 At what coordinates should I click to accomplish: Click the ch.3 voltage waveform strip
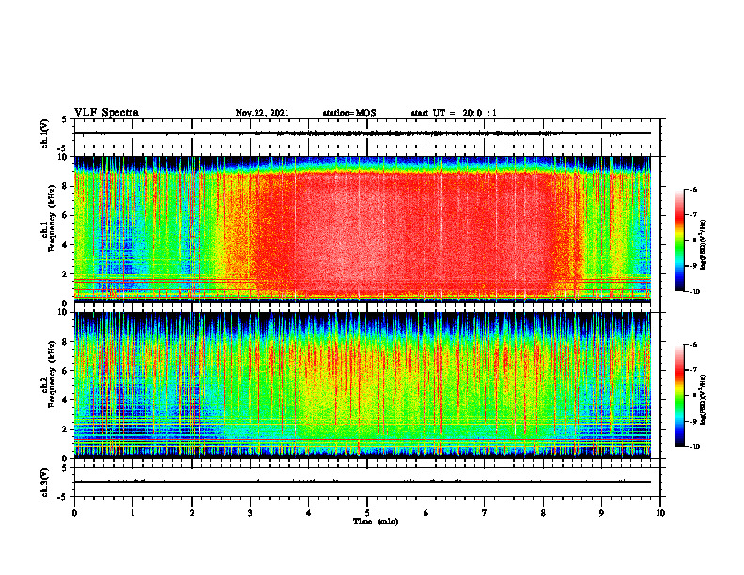tap(367, 482)
